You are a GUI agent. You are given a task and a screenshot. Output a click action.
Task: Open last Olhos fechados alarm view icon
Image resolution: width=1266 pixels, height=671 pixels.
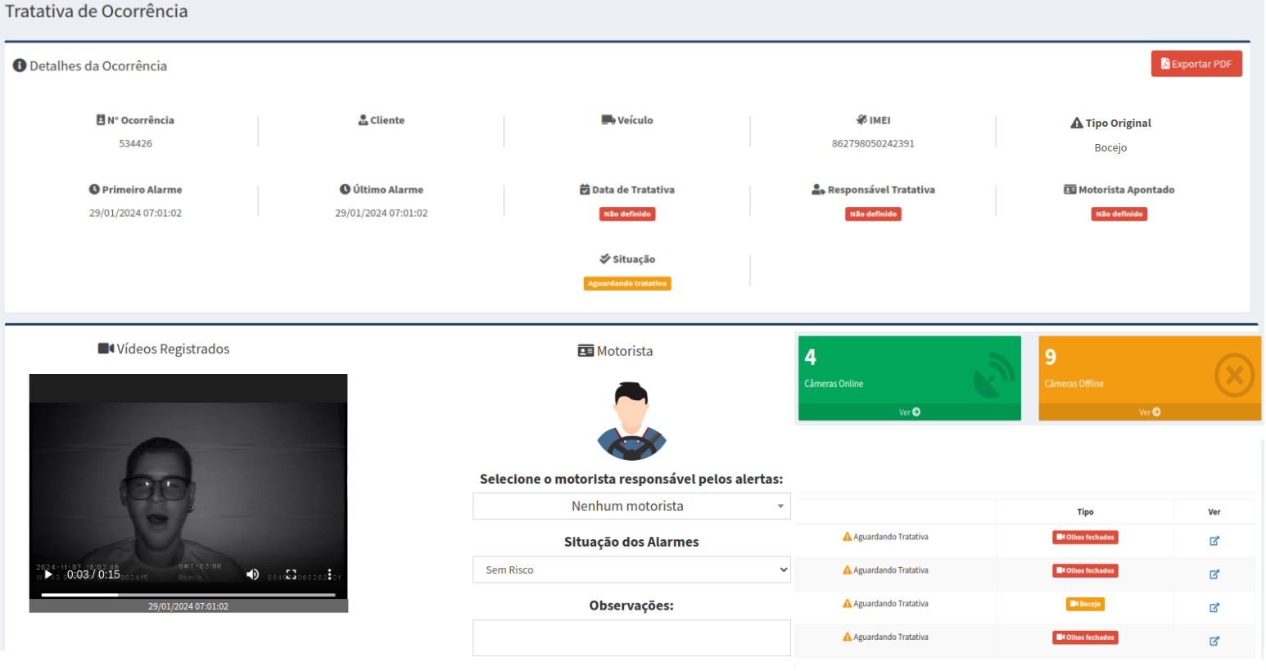click(1214, 642)
